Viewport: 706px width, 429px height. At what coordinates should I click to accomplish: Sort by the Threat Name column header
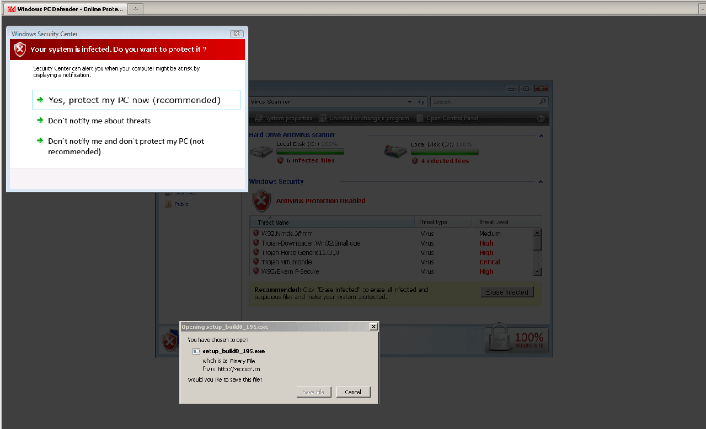[332, 222]
